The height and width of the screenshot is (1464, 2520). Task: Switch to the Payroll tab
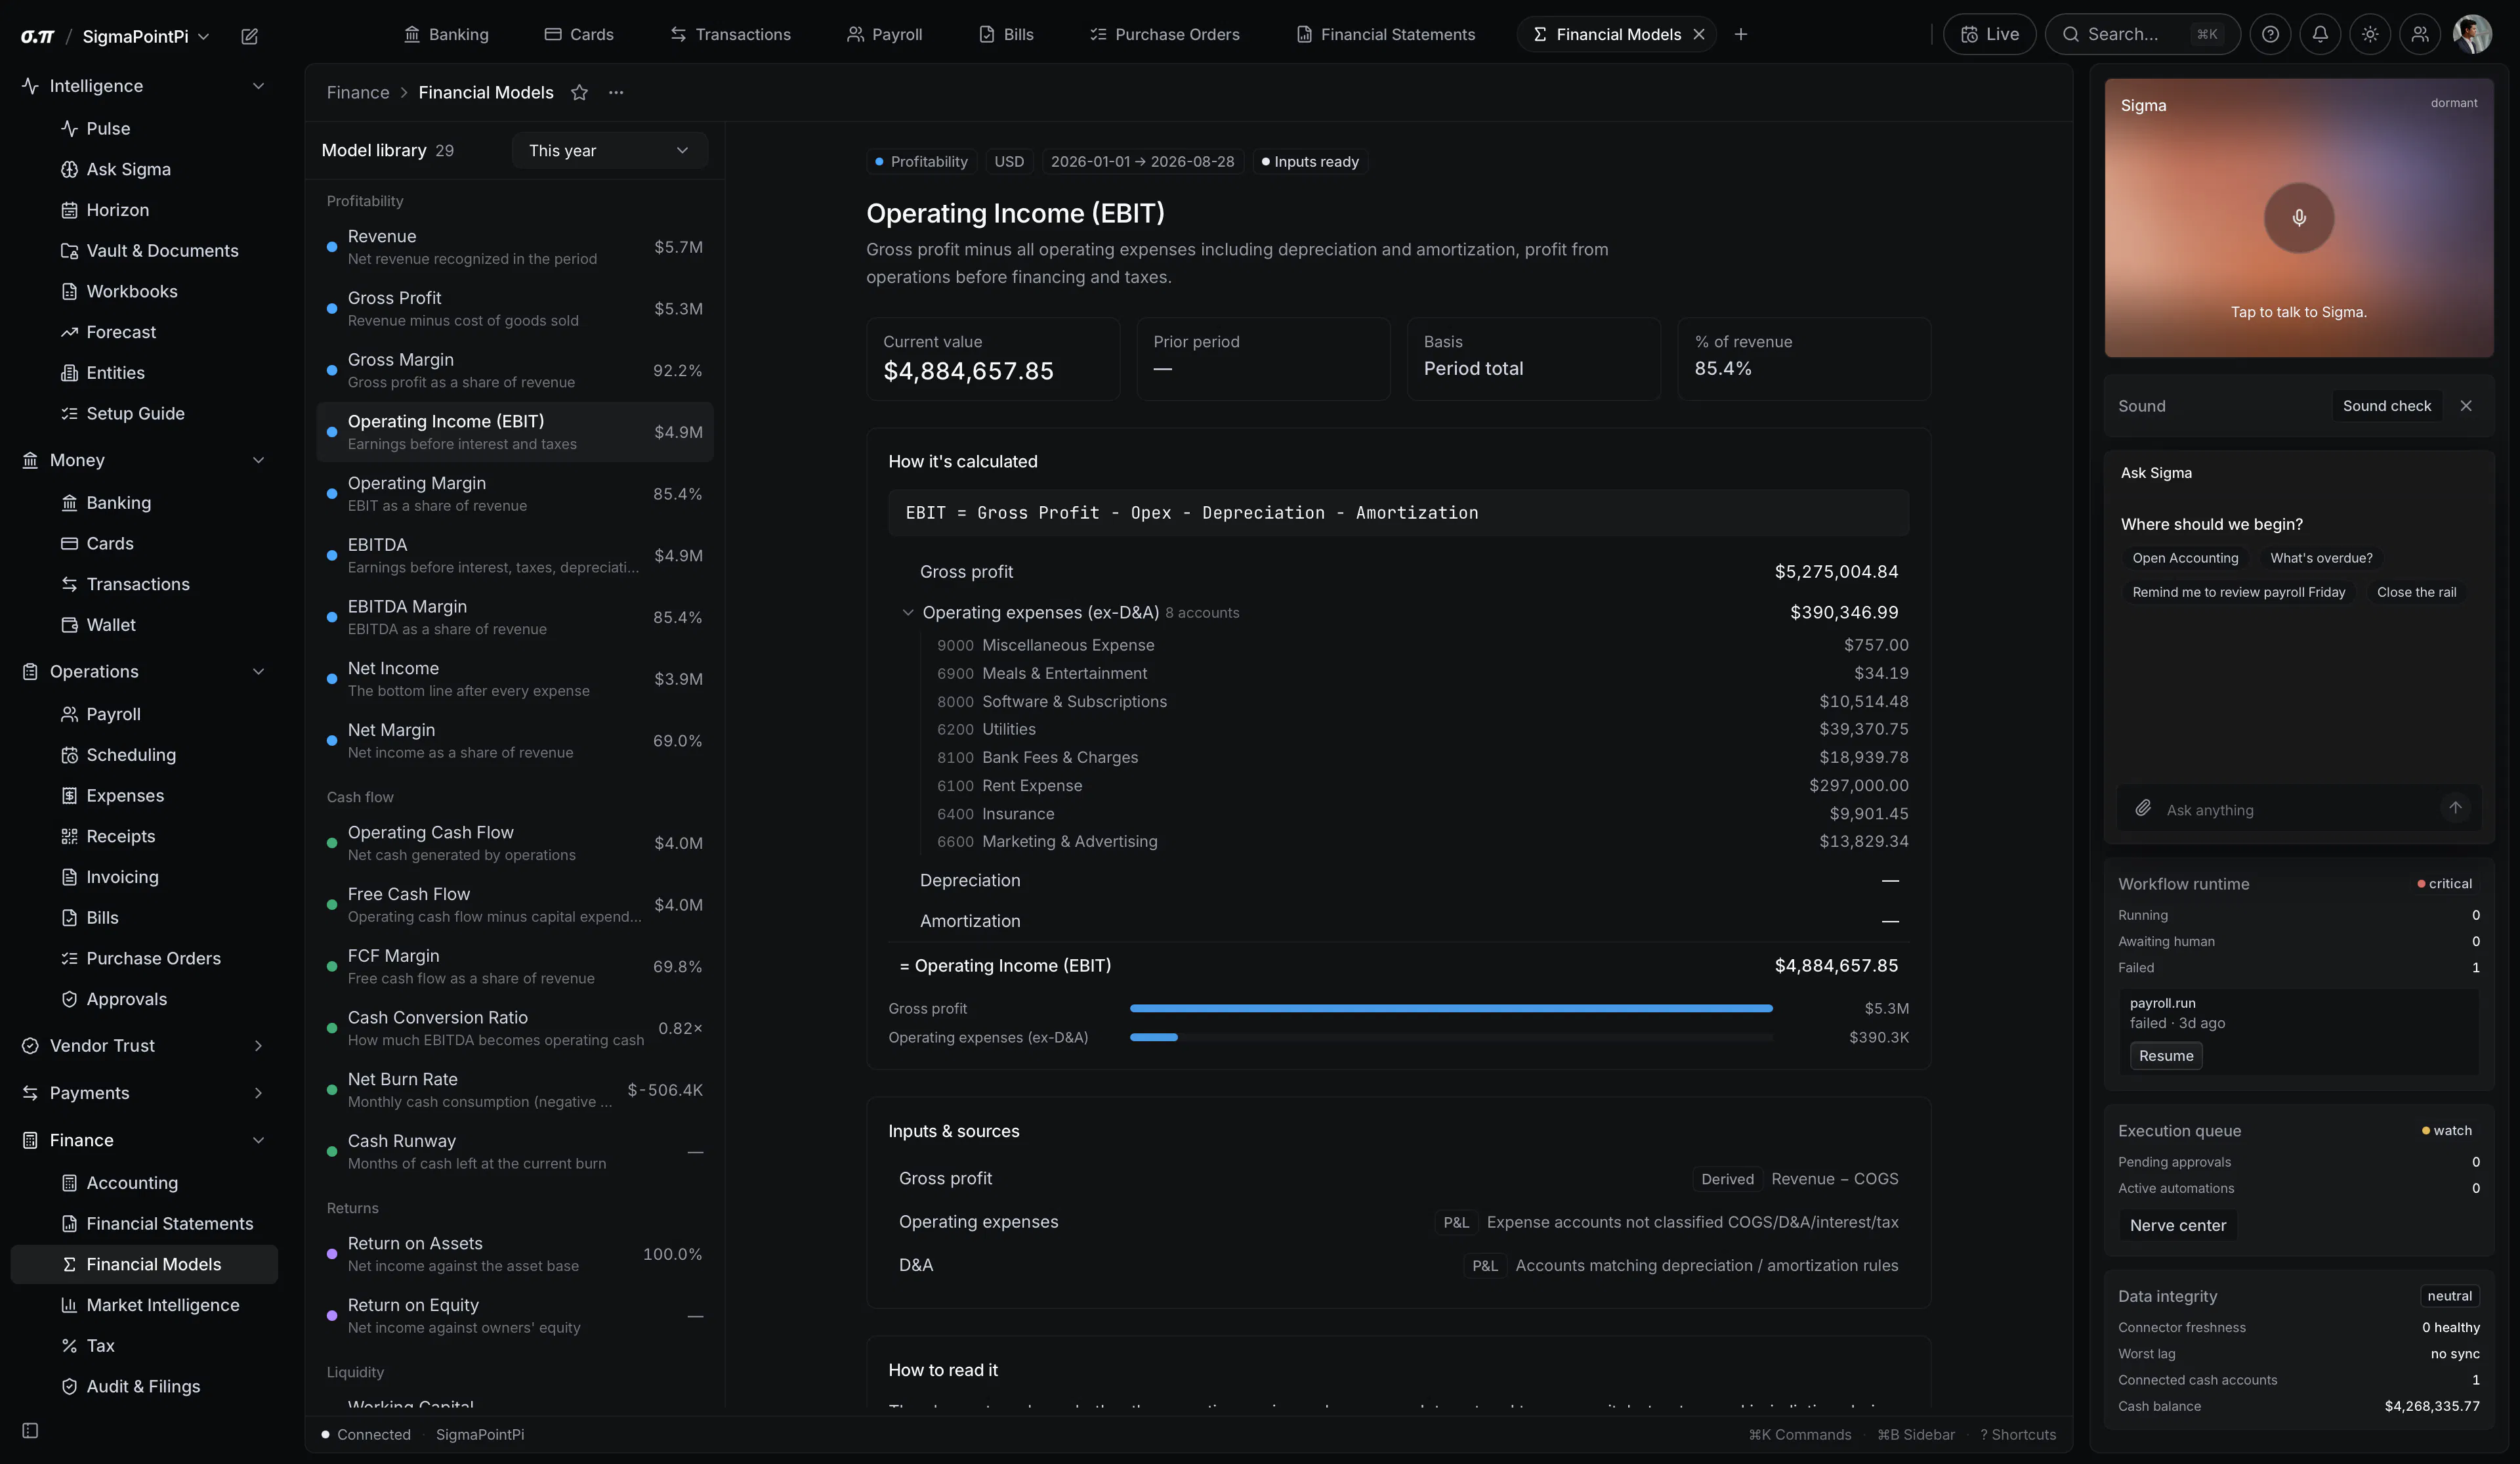pyautogui.click(x=884, y=34)
